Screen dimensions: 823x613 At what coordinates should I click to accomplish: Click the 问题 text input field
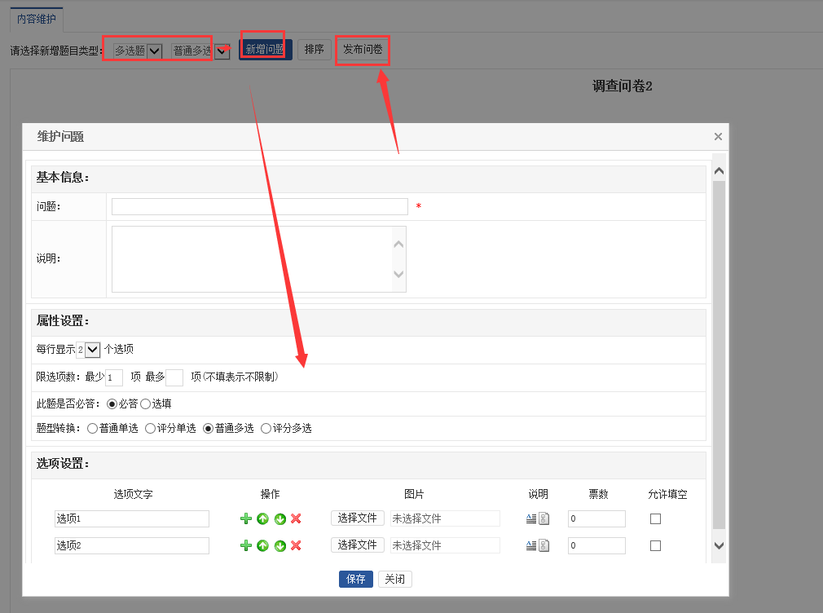coord(259,207)
